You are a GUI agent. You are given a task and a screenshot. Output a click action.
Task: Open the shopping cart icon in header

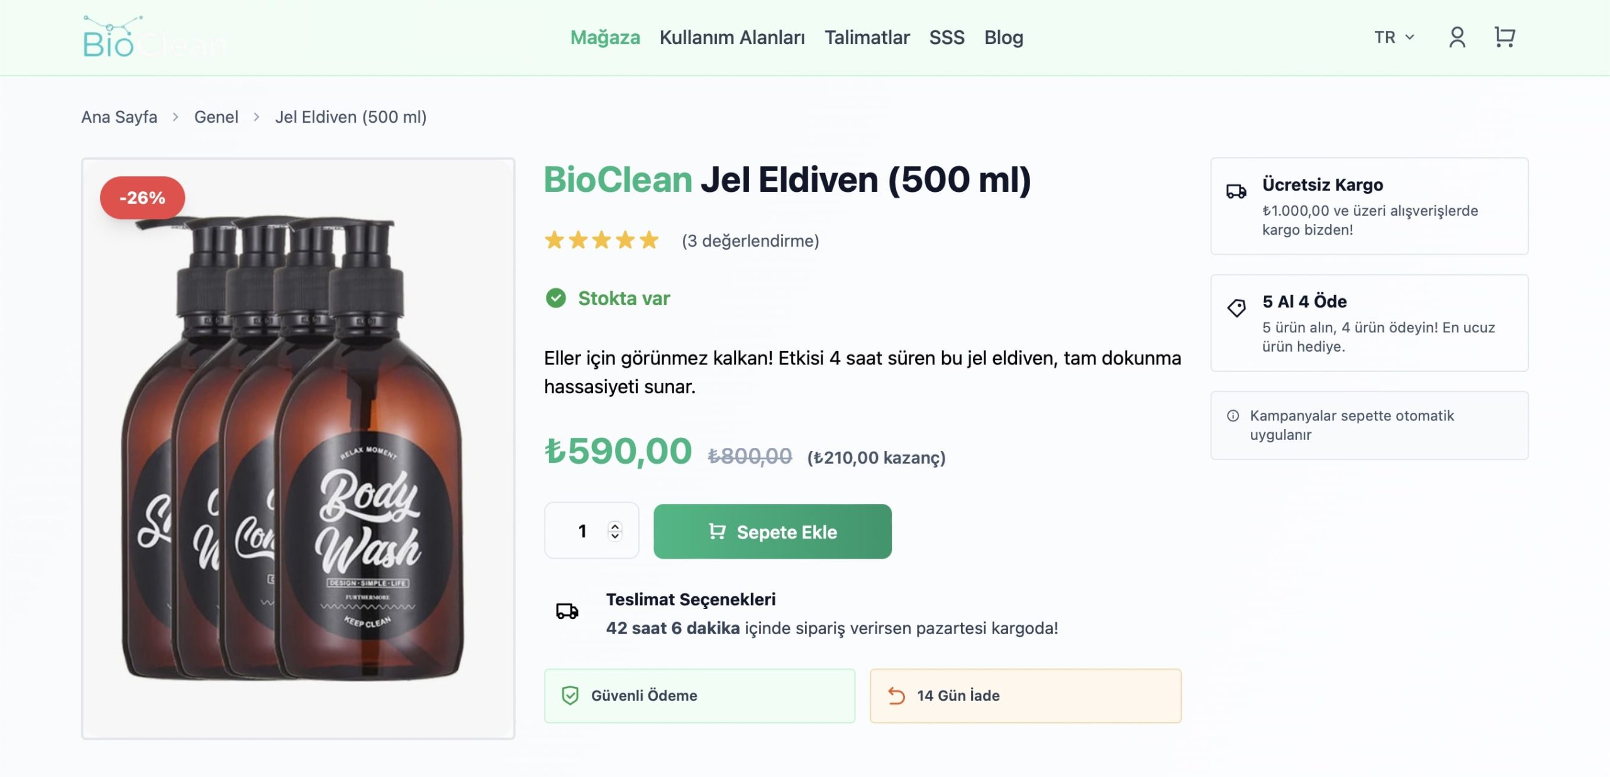1504,37
